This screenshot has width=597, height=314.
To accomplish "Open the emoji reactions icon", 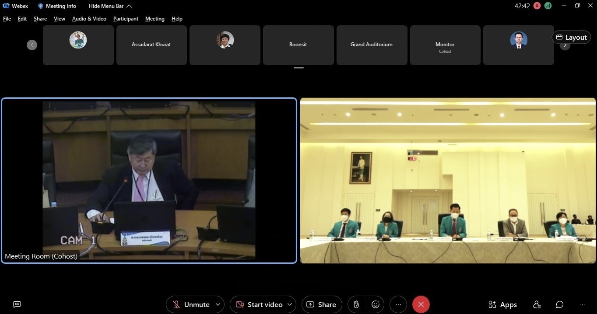I will [x=375, y=304].
